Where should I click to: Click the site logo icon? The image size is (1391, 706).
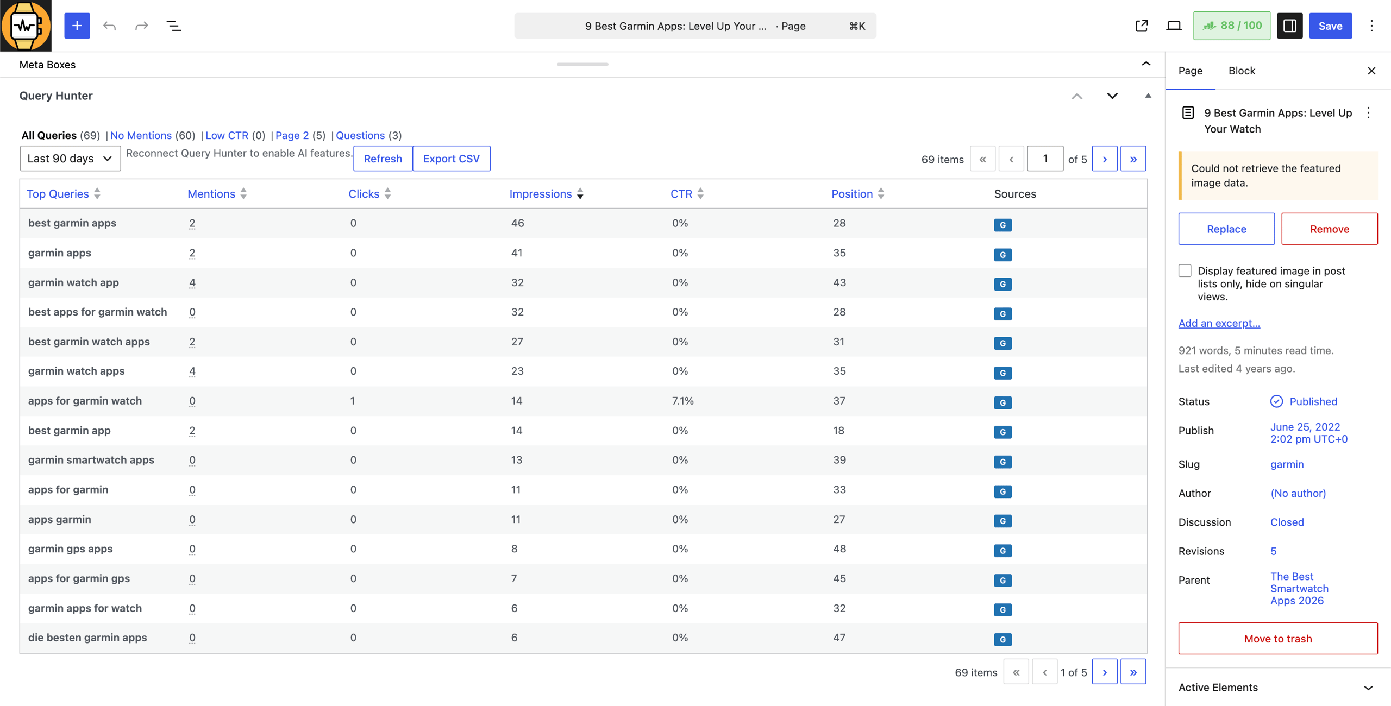click(26, 26)
